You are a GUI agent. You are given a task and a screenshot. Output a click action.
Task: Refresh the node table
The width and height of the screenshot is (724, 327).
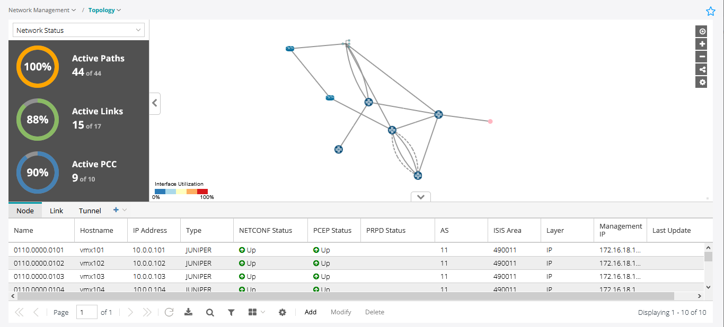169,312
